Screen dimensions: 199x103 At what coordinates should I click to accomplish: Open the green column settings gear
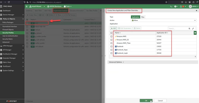pos(195,33)
